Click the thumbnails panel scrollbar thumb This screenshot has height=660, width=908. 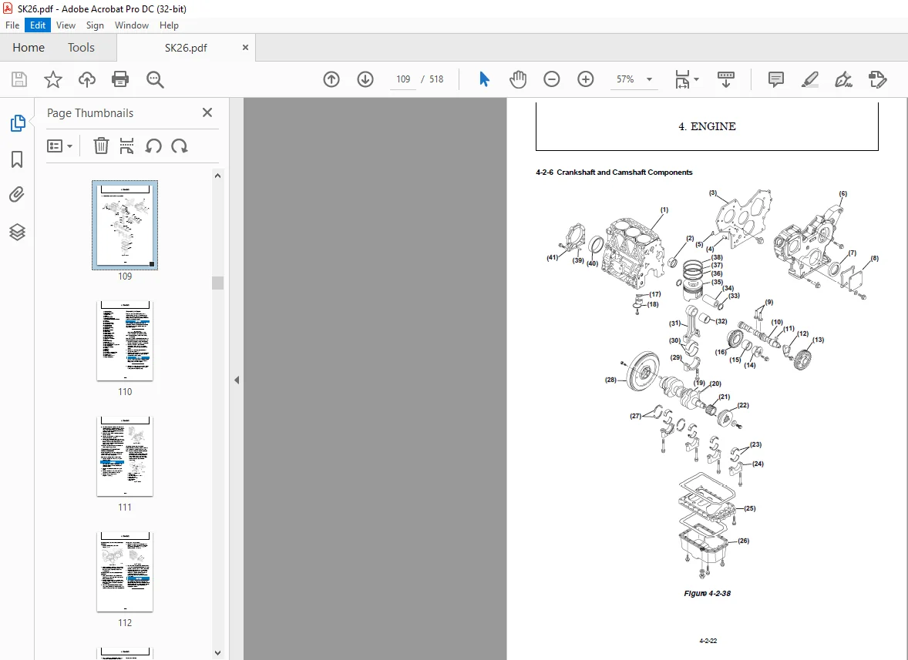pyautogui.click(x=217, y=283)
